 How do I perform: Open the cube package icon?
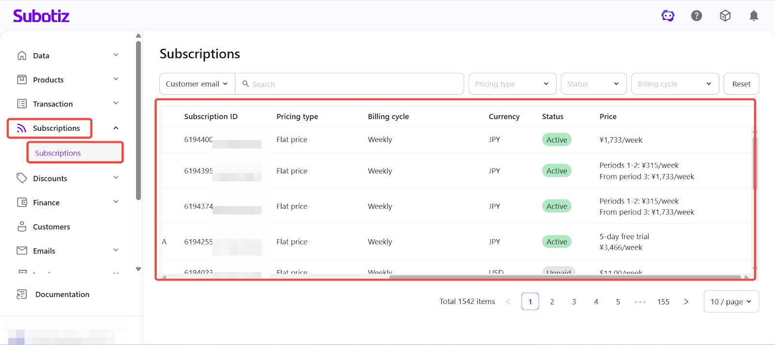[725, 16]
